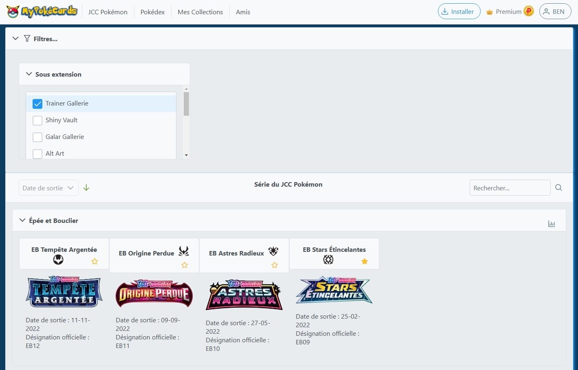
Task: Check the Shiny Vault checkbox
Action: click(37, 120)
